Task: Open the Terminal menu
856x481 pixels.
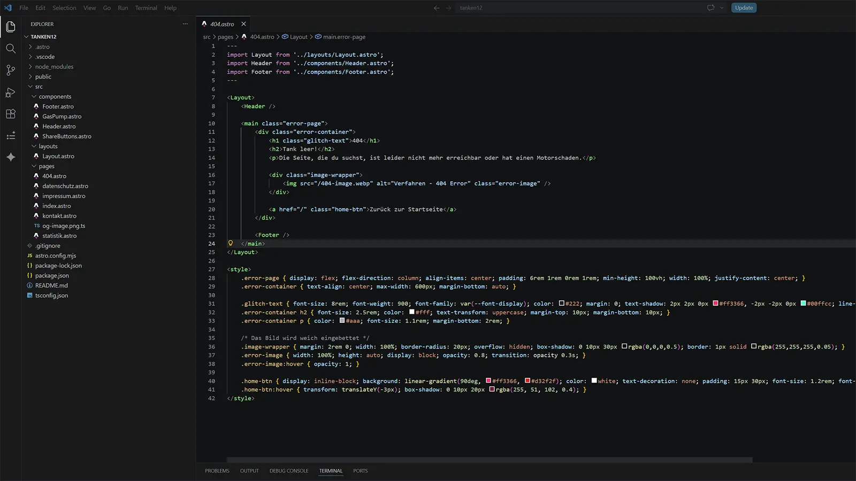Action: (x=146, y=8)
